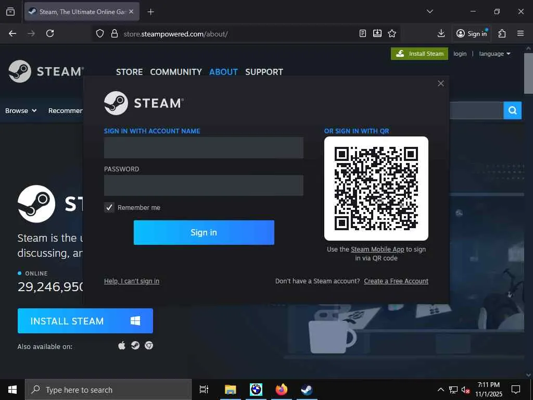Screen dimensions: 533x400
Task: Click the green Install Steam button
Action: pos(420,54)
